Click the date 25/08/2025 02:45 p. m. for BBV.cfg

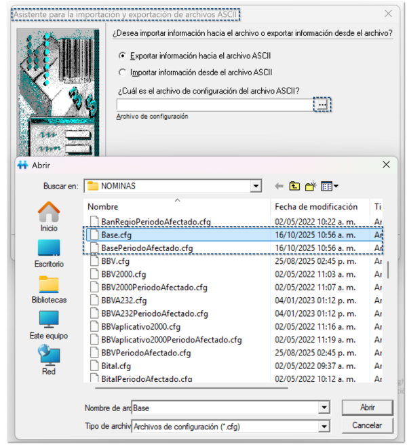pyautogui.click(x=315, y=261)
